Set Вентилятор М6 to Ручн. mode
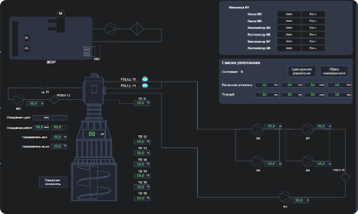 pyautogui.click(x=313, y=35)
